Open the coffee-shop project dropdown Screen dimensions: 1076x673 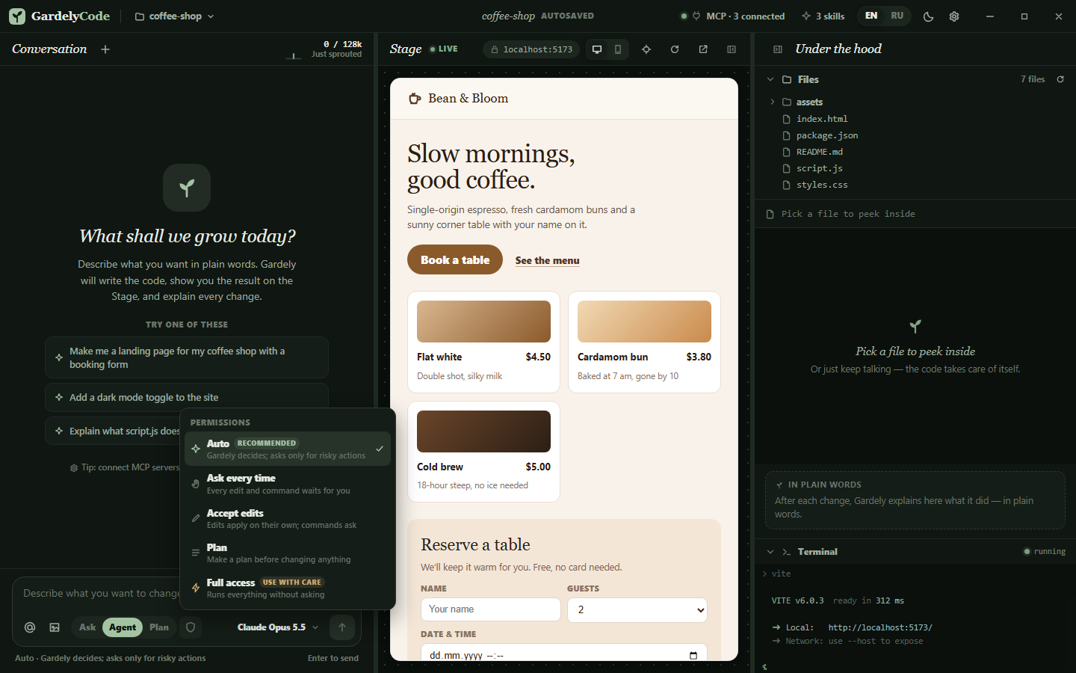coord(175,16)
